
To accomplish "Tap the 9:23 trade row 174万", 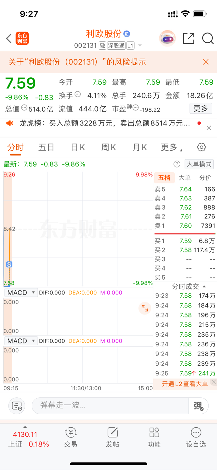I will tap(185, 296).
